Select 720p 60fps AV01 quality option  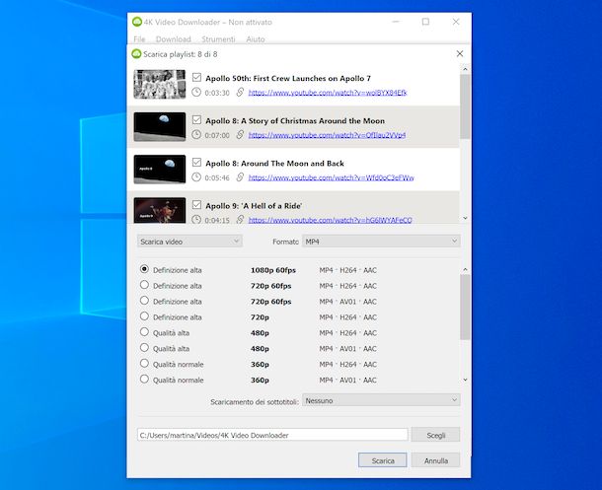[x=144, y=301]
